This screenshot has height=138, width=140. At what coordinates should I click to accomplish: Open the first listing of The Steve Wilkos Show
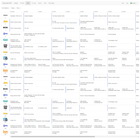[x=38, y=59]
